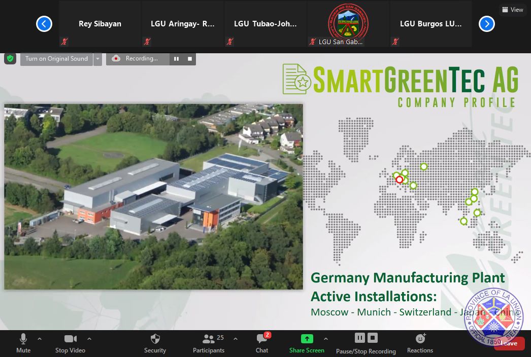Show previous participants with left arrow

pos(44,24)
